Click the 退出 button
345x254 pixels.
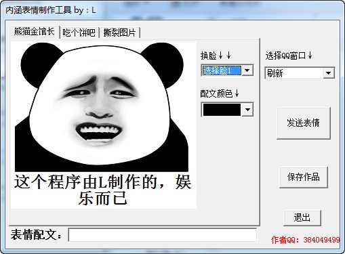pyautogui.click(x=302, y=217)
